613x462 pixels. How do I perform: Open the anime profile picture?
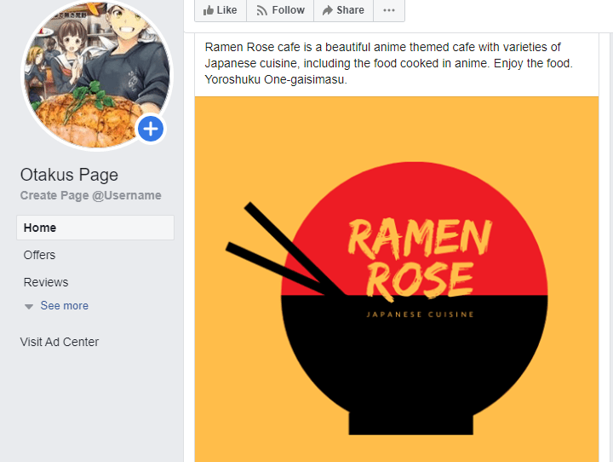96,74
